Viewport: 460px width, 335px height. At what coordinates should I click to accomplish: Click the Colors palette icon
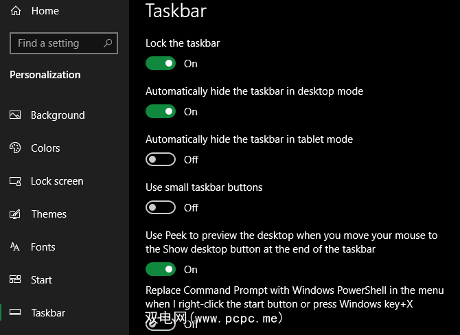16,148
